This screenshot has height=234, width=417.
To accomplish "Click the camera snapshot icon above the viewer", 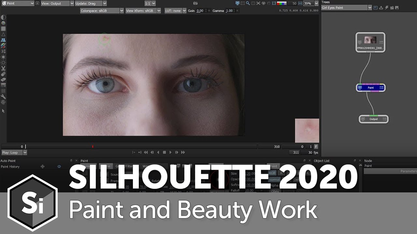I will (x=195, y=3).
